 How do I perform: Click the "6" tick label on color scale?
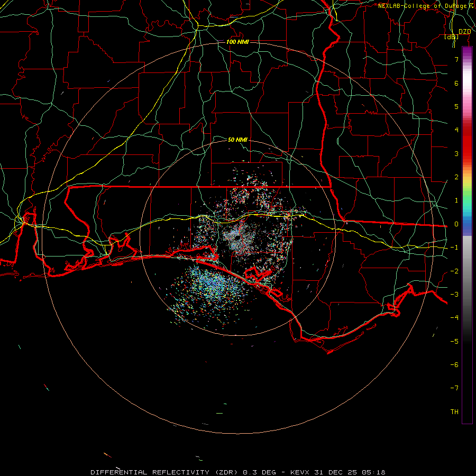tap(456, 83)
